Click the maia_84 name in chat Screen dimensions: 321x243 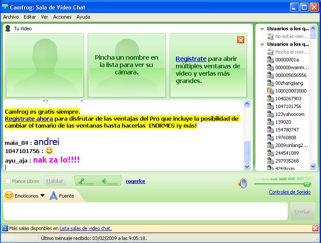(x=16, y=143)
